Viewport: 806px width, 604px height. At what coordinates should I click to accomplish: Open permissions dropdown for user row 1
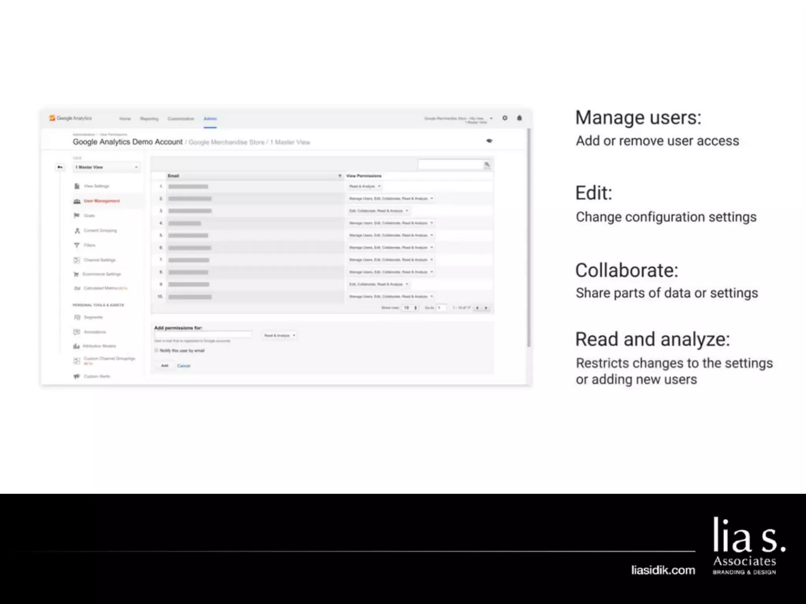365,186
